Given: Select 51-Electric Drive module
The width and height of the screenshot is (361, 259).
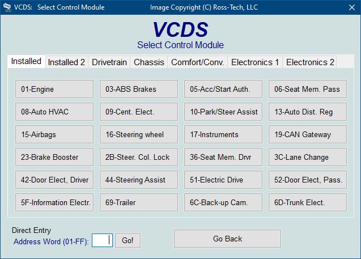Looking at the screenshot, I should point(223,180).
